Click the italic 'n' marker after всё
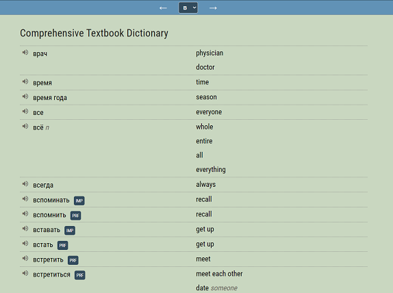393x293 pixels. 47,128
